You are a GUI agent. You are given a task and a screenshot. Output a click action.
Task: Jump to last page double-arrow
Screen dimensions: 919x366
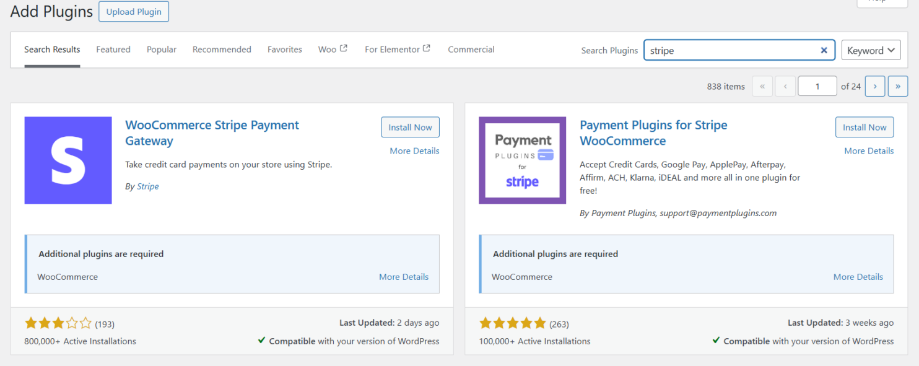coord(898,86)
